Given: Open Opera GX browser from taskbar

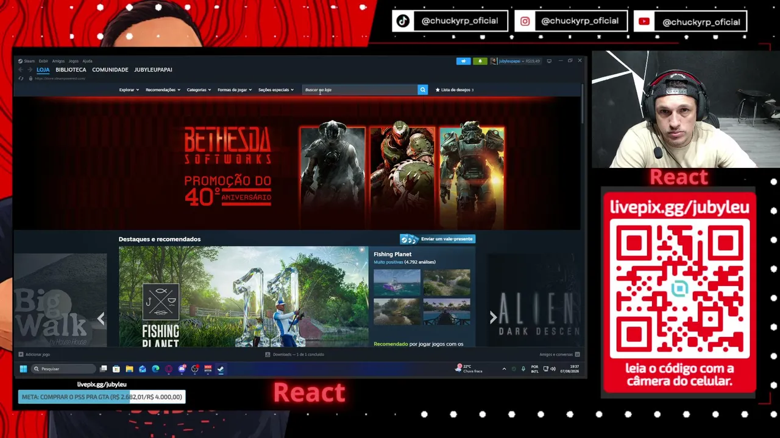Looking at the screenshot, I should 169,369.
